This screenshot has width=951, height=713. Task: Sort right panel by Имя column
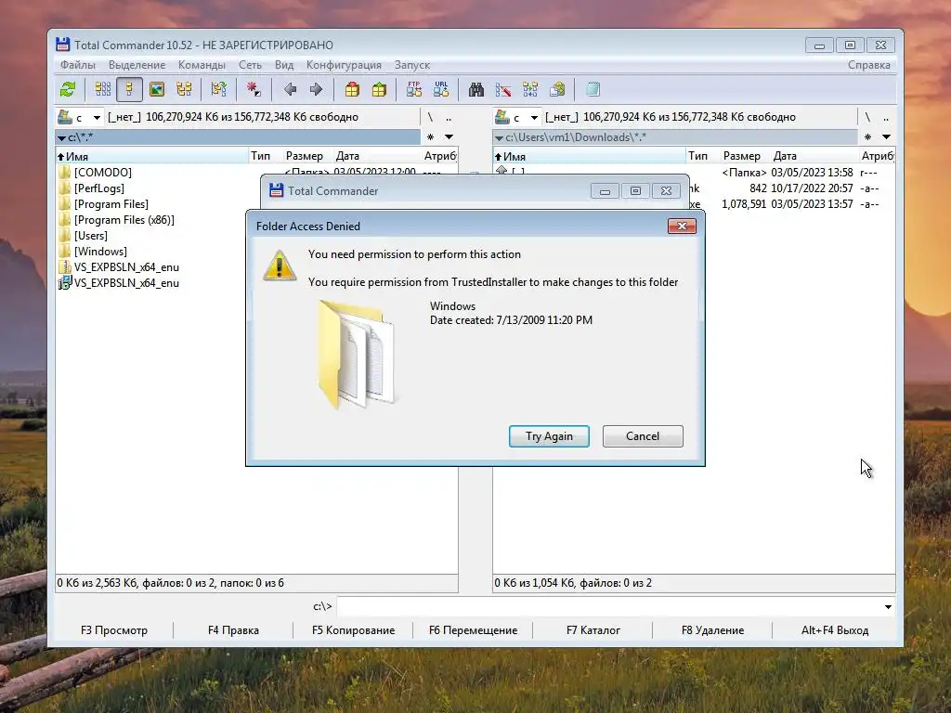[589, 156]
